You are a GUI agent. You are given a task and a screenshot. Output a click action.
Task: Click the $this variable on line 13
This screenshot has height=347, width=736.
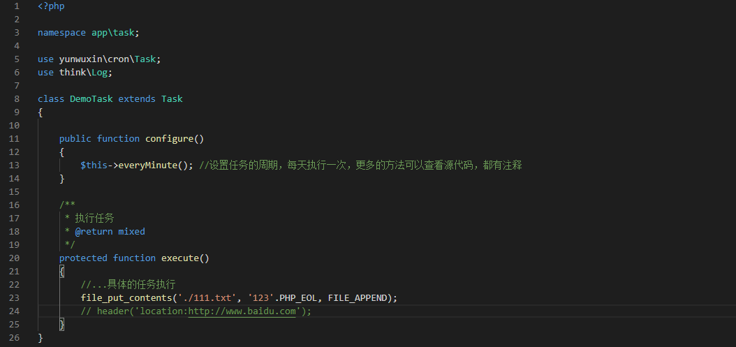pos(94,165)
